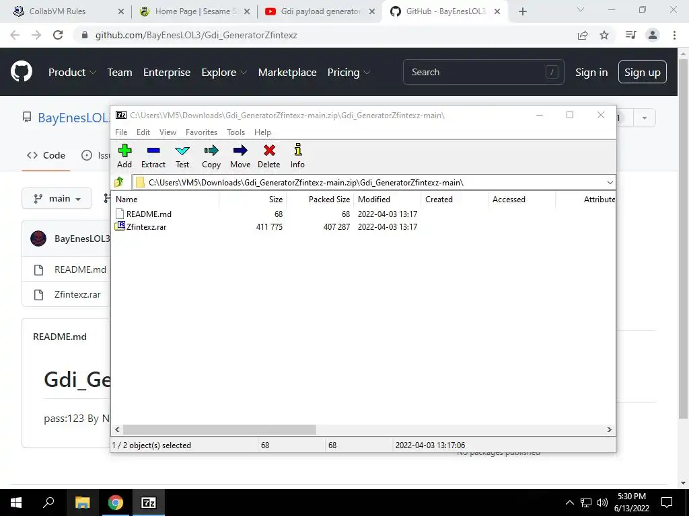Open a new Chrome tab
The width and height of the screenshot is (689, 516).
[x=522, y=11]
